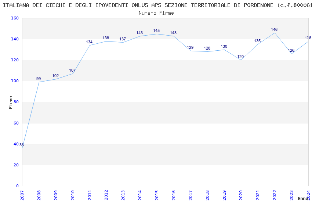312x202 pixels.
Task: Click the x-axis year 2022
Action: [275, 195]
